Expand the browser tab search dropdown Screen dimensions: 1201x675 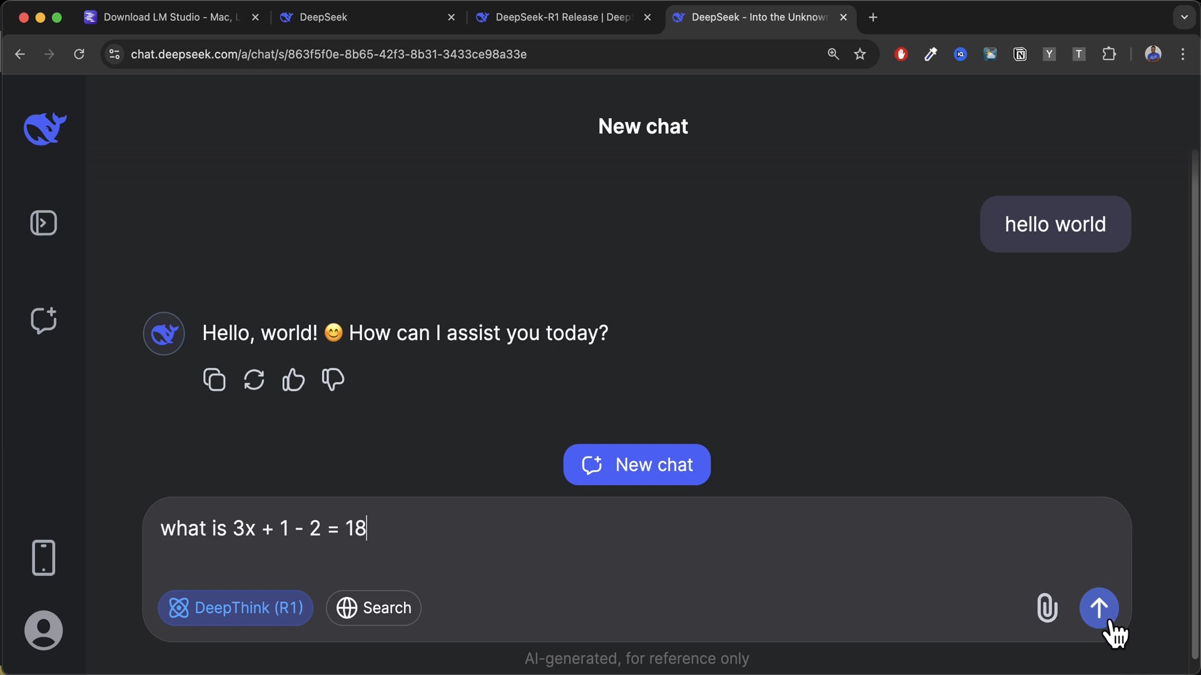tap(1184, 17)
